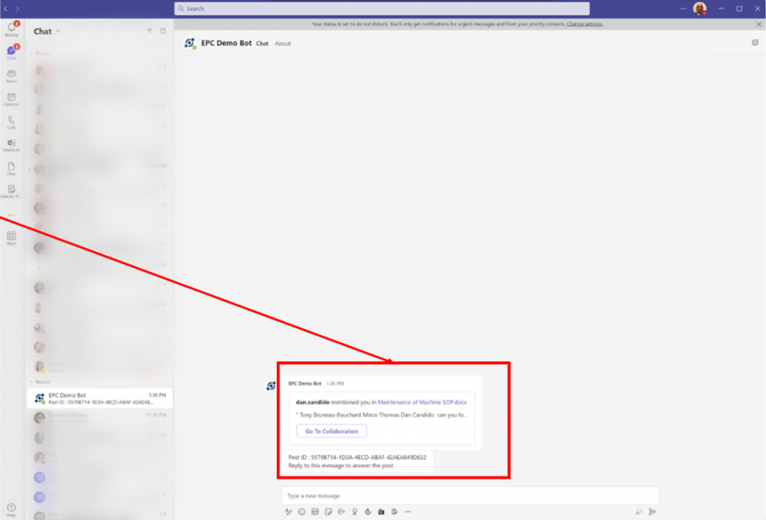
Task: Switch to the About tab
Action: coord(282,43)
